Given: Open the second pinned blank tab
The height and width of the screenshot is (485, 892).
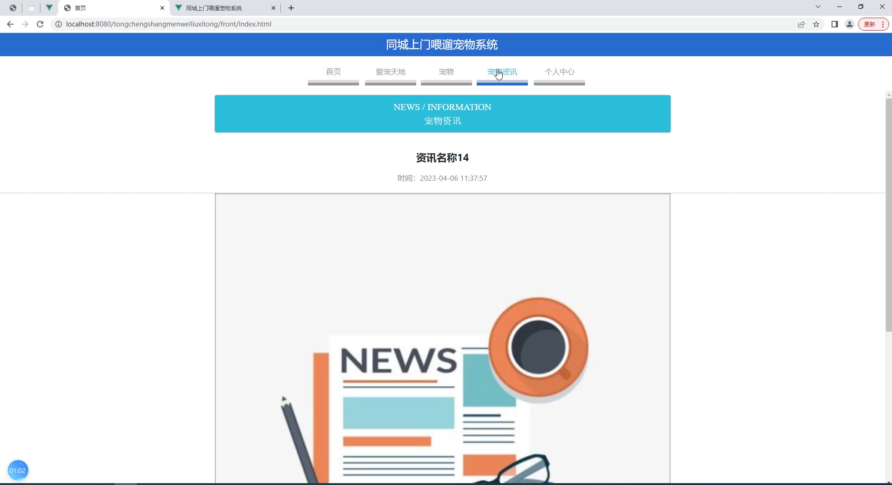Looking at the screenshot, I should (31, 8).
